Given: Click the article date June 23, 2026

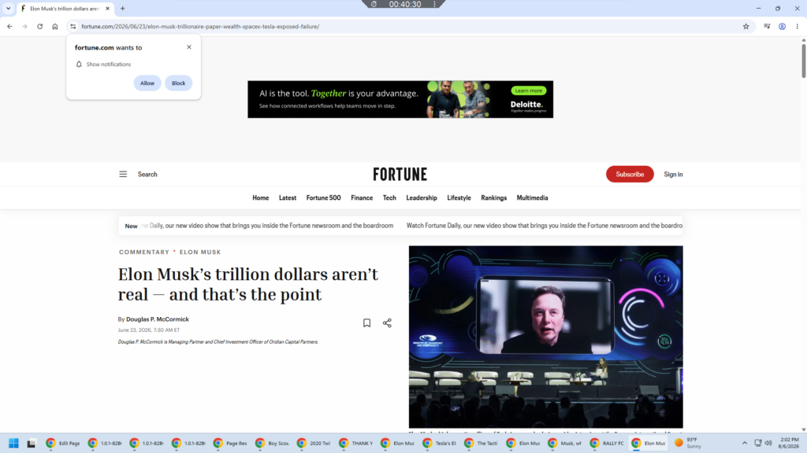Looking at the screenshot, I should (149, 330).
